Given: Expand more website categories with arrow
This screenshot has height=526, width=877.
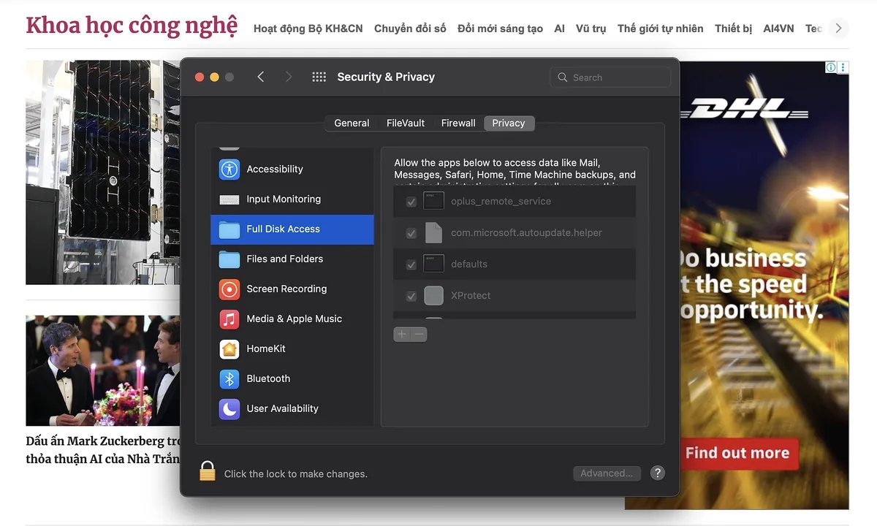Looking at the screenshot, I should pos(838,28).
